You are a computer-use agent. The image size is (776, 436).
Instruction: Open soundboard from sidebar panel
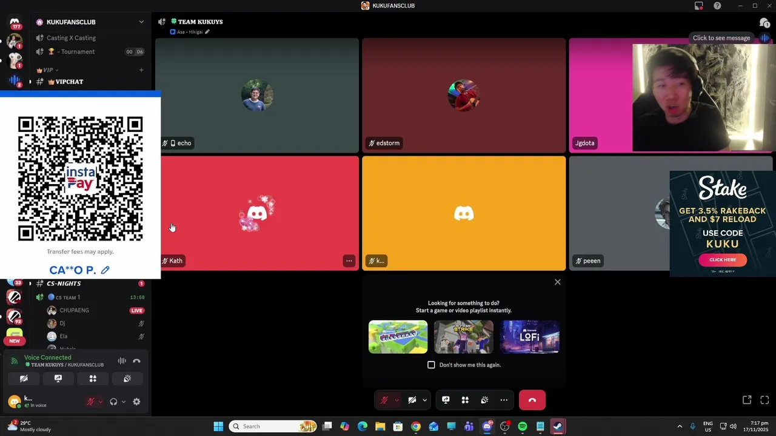pos(127,378)
